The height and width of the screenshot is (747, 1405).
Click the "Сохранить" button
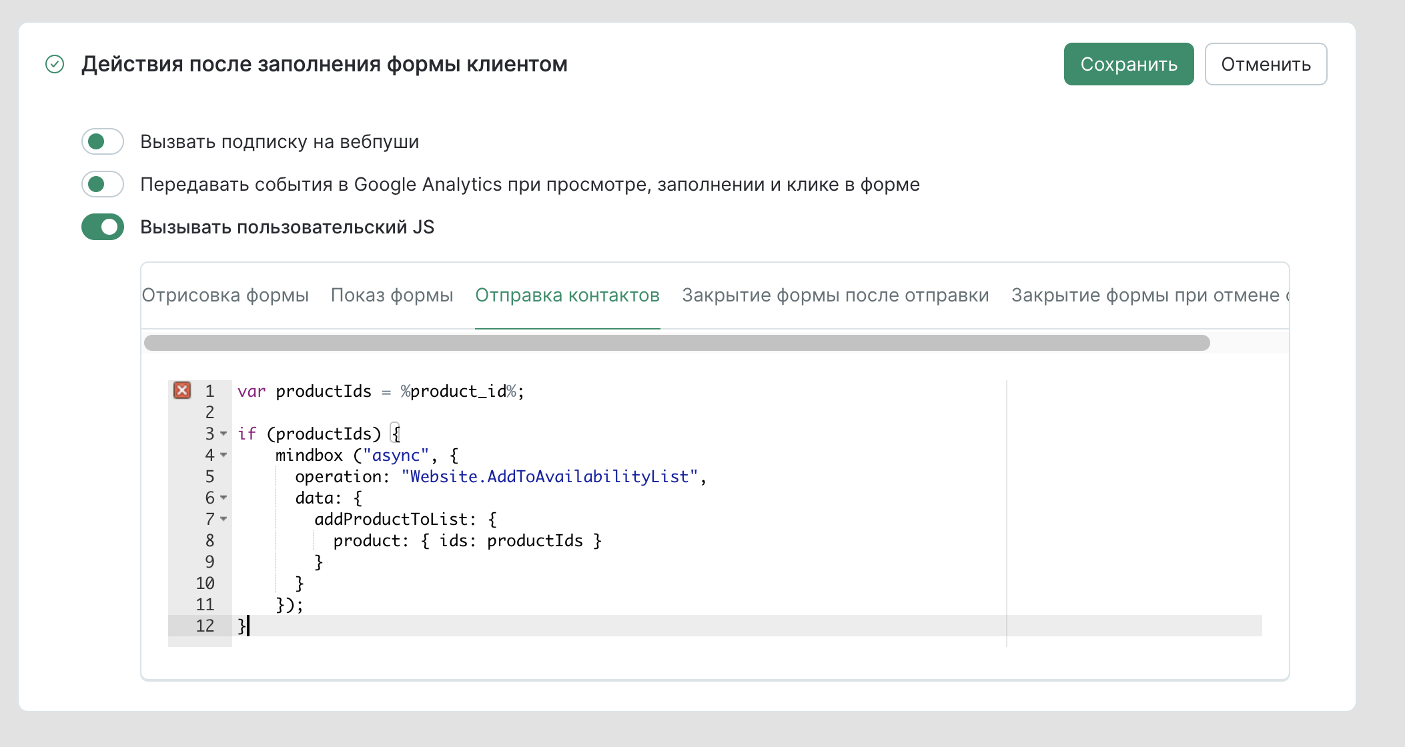coord(1129,64)
